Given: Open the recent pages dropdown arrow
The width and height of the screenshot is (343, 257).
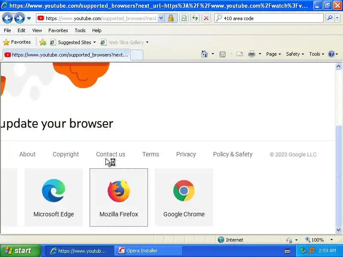Looking at the screenshot, I should [29, 18].
